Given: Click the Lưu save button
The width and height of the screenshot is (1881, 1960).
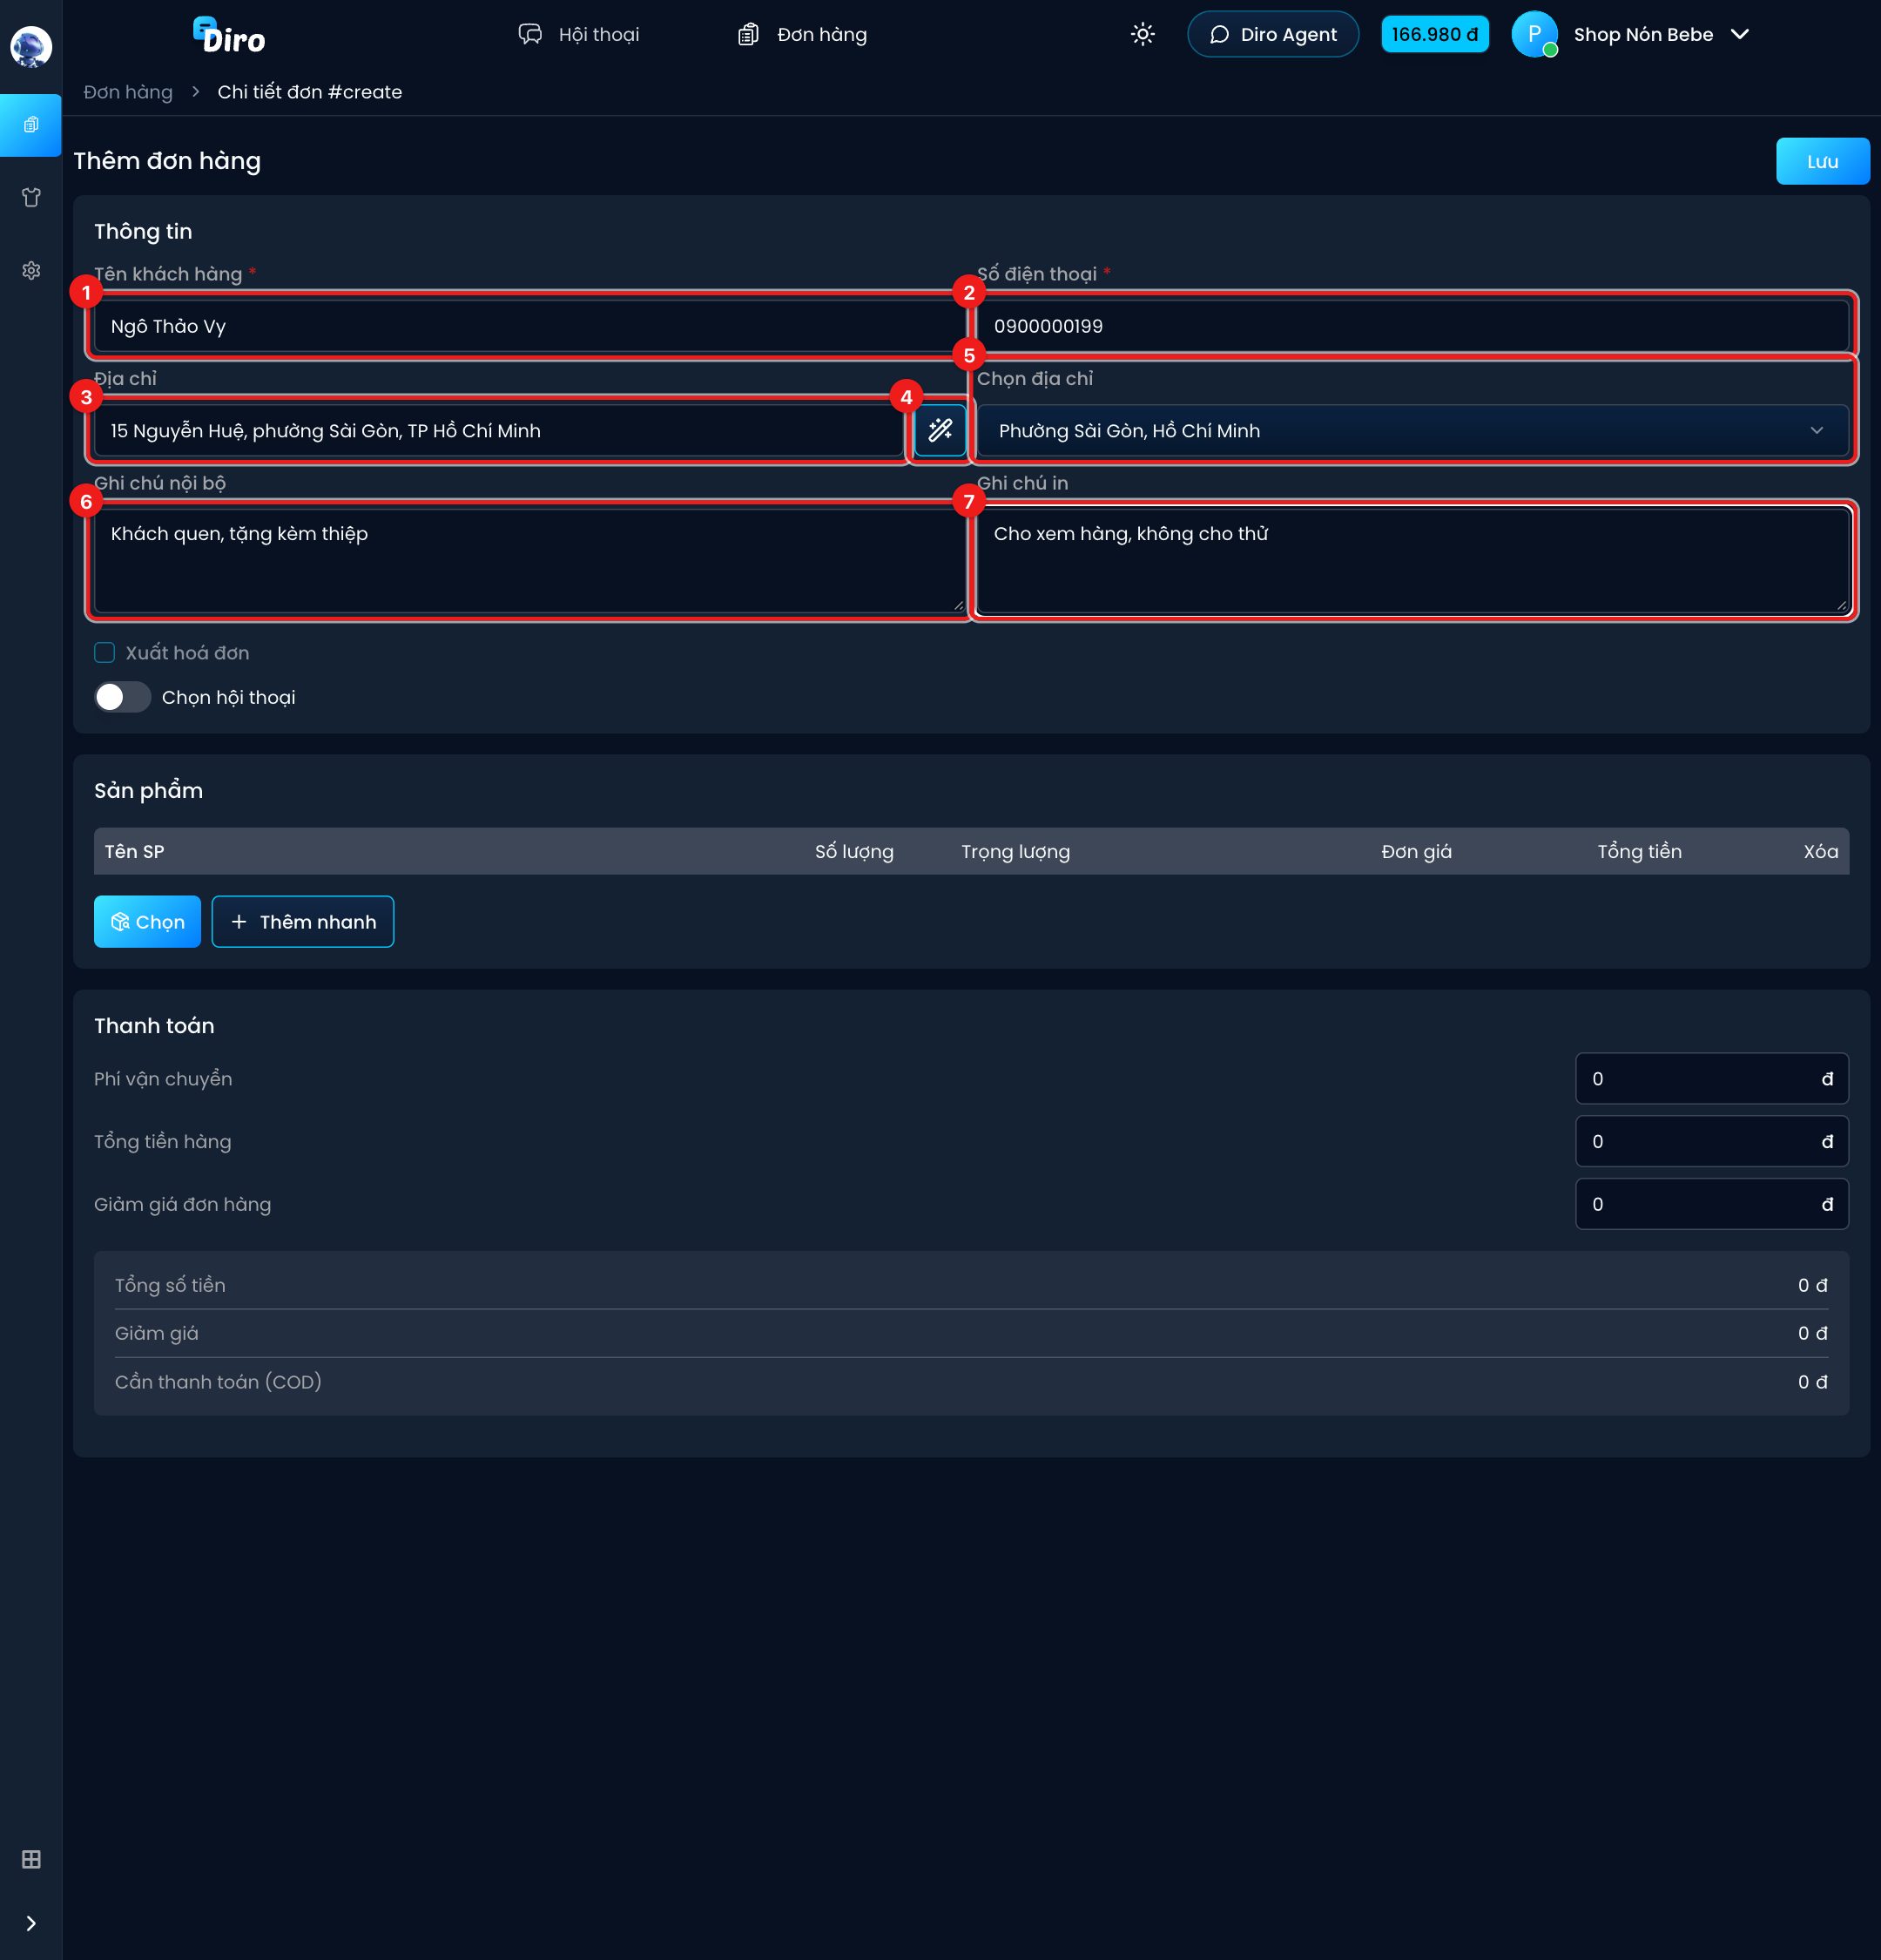Looking at the screenshot, I should pyautogui.click(x=1822, y=161).
